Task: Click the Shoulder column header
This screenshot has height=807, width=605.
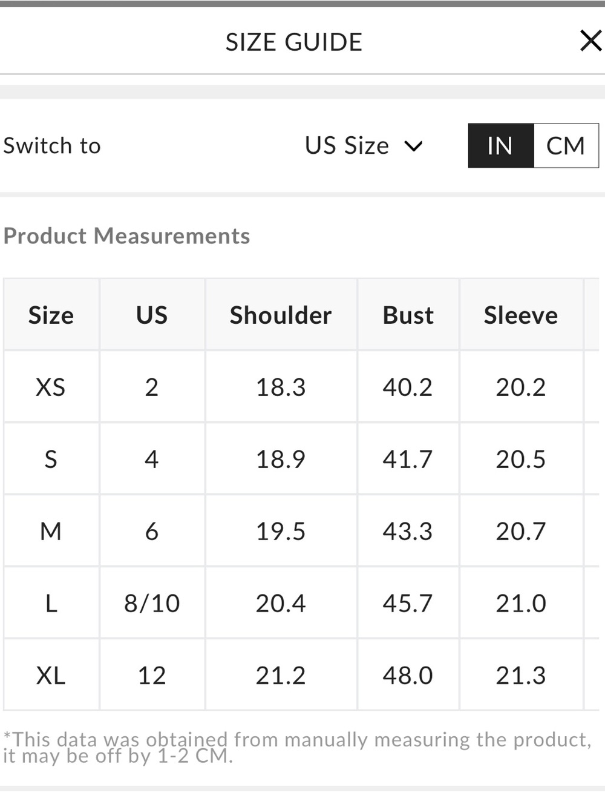Action: (281, 315)
